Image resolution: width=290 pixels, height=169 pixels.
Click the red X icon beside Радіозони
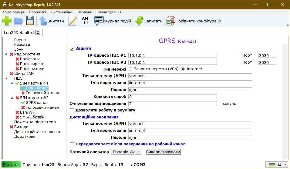click(x=17, y=59)
